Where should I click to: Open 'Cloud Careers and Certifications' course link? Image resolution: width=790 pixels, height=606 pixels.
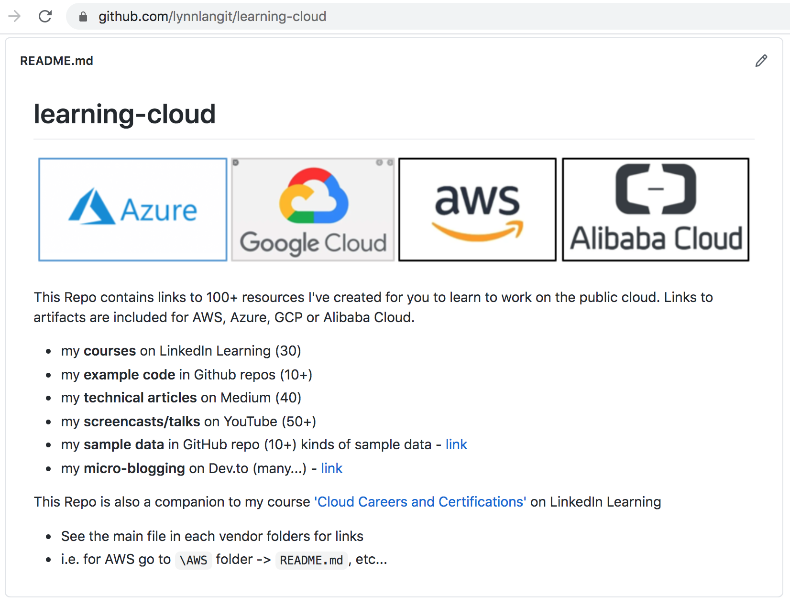(x=420, y=502)
